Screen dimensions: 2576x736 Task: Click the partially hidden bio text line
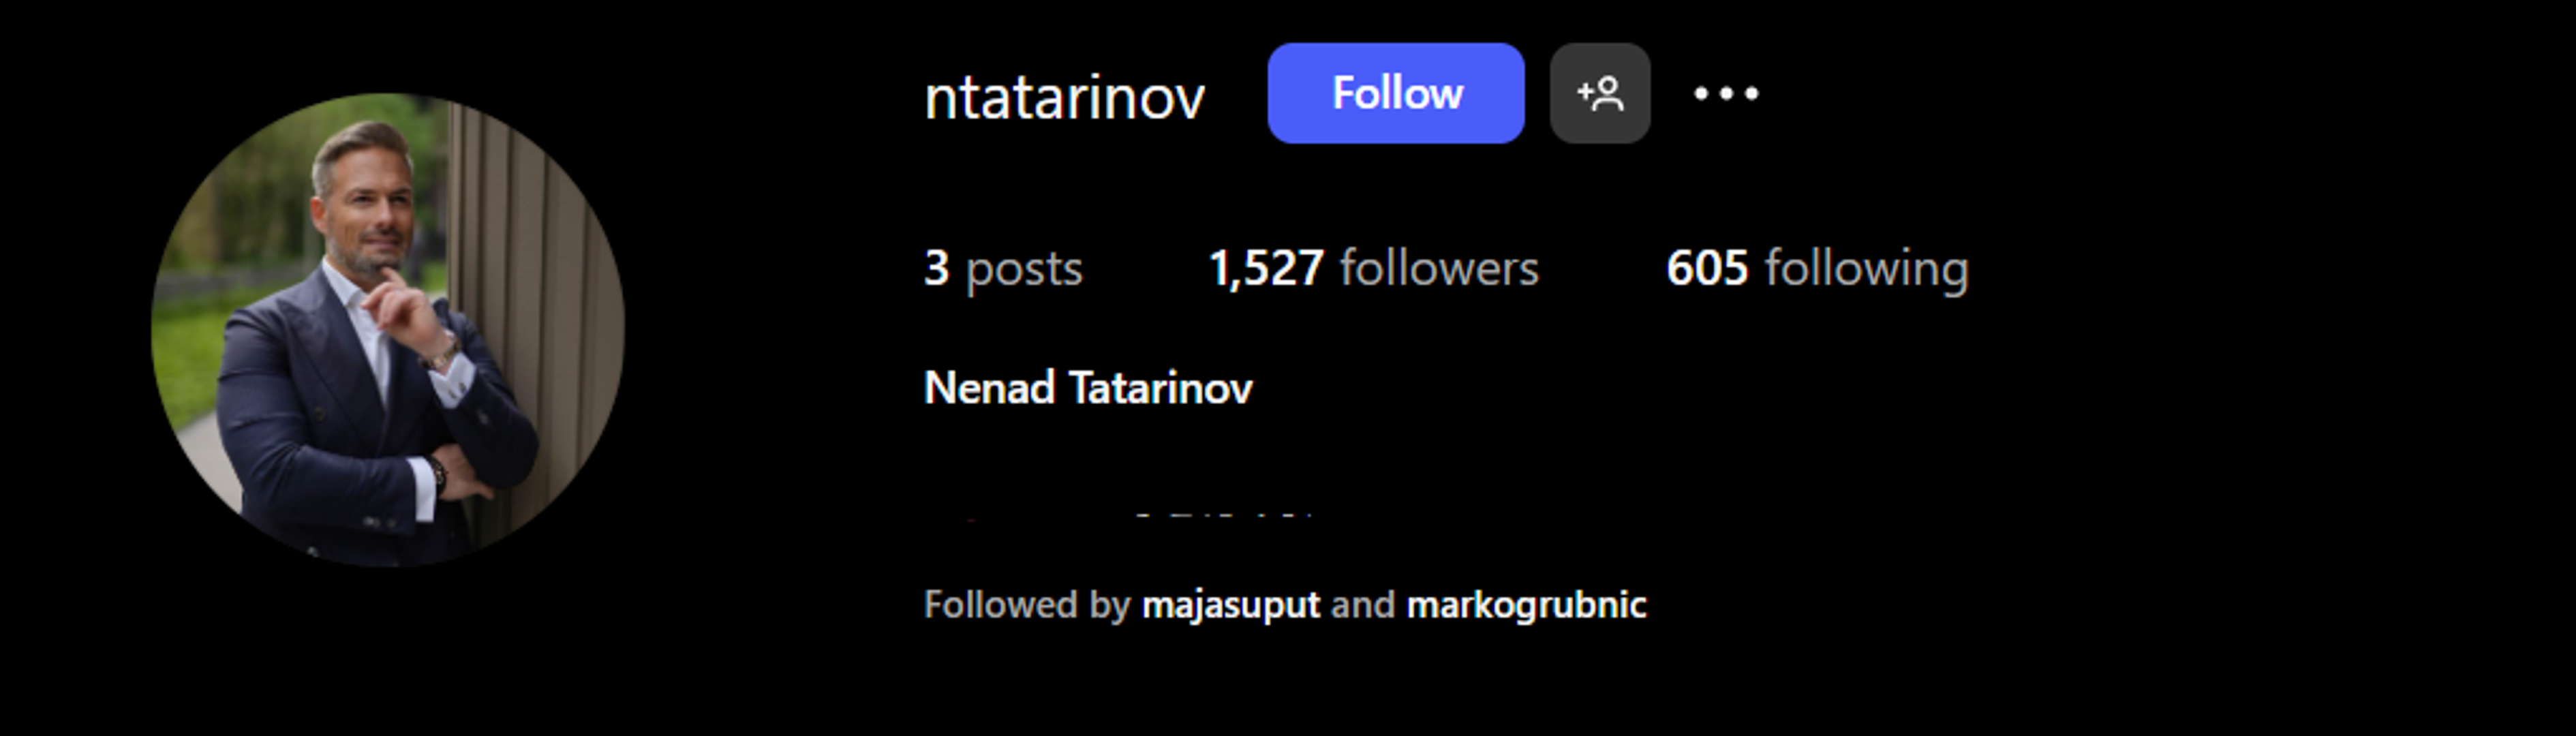coord(1120,514)
